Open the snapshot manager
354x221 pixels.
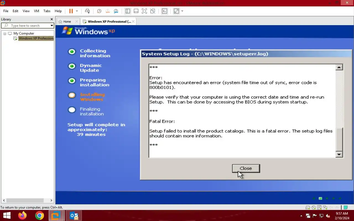point(116,11)
